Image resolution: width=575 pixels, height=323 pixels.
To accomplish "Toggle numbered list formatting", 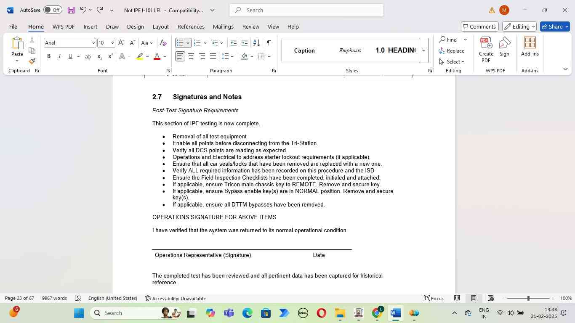I will (197, 43).
